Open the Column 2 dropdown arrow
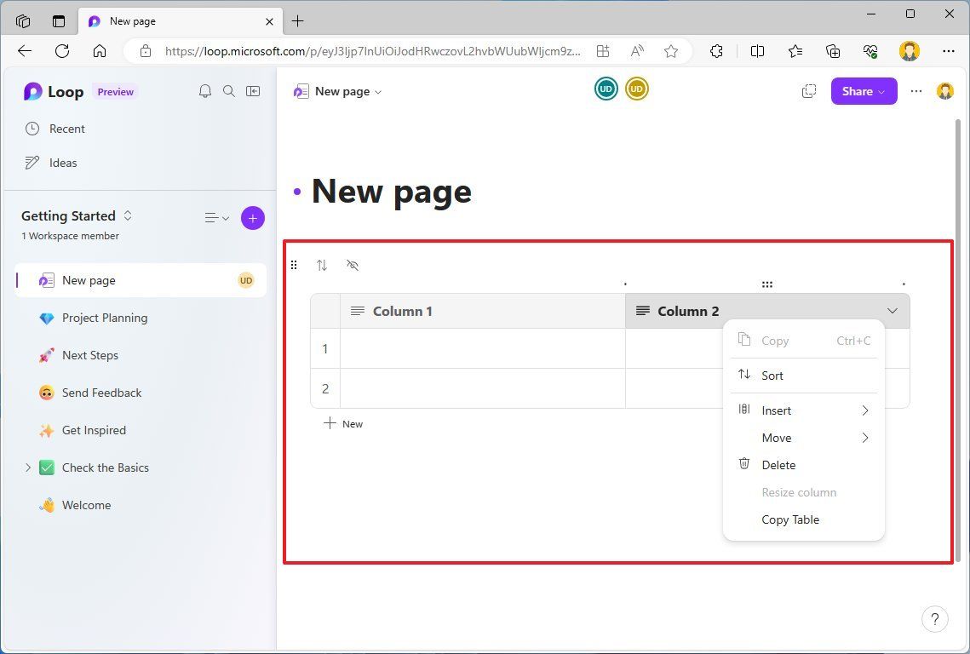This screenshot has width=970, height=654. click(892, 311)
